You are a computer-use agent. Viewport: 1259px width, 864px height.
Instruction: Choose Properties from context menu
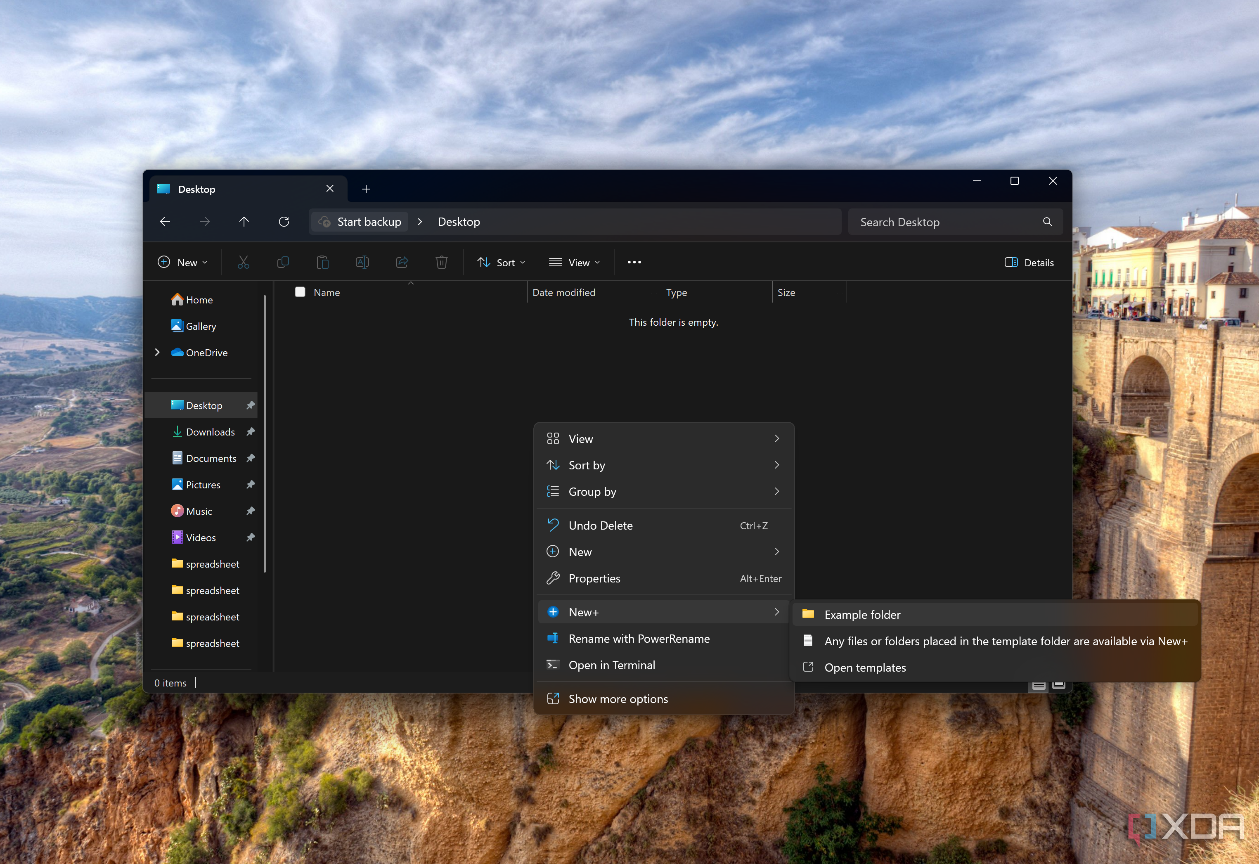[664, 578]
